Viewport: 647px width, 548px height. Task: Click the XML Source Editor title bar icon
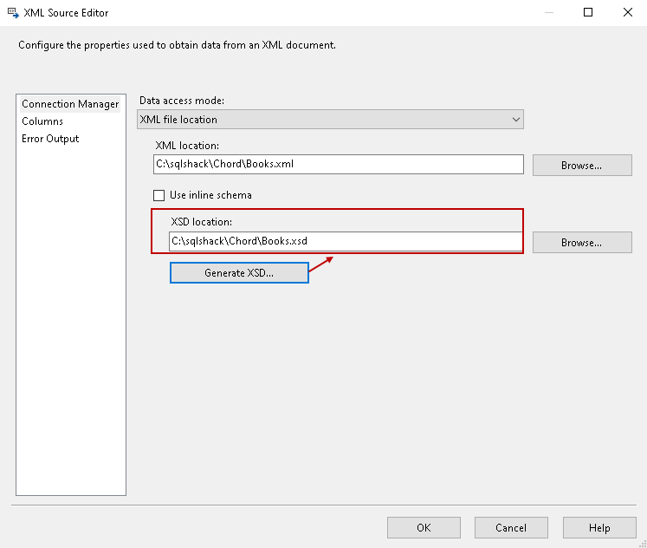[13, 13]
